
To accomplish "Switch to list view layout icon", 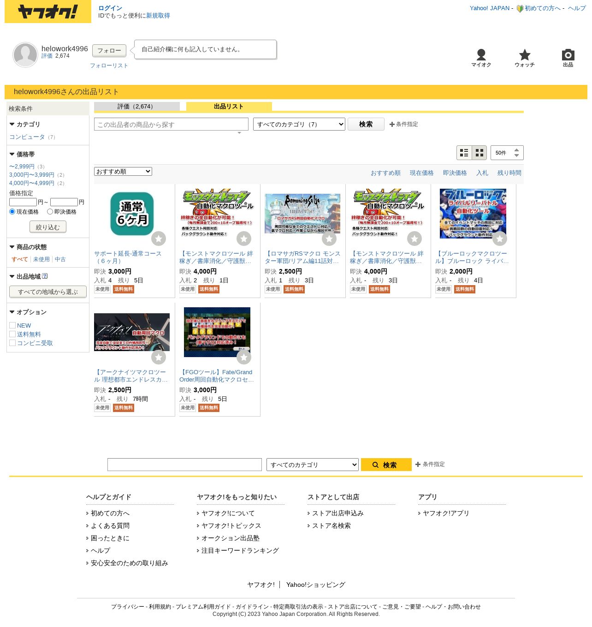I will coord(464,153).
